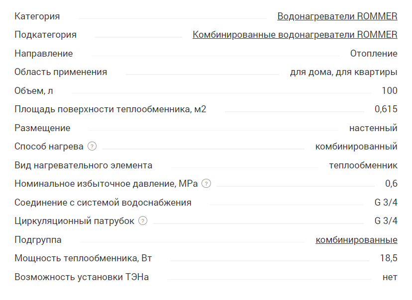
Task: Click the Подгруппа label
Action: 38,240
